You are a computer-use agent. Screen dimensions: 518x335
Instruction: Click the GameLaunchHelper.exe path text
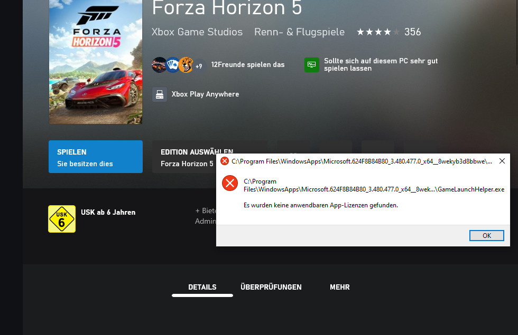[x=374, y=185]
